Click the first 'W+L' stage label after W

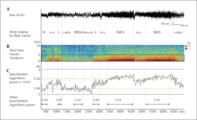tap(52, 33)
